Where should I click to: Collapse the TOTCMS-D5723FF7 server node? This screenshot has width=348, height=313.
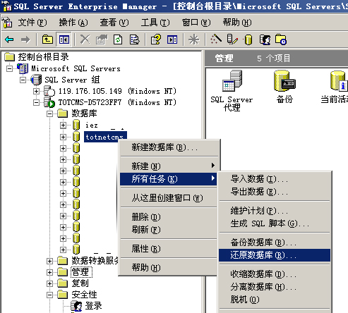[36, 102]
